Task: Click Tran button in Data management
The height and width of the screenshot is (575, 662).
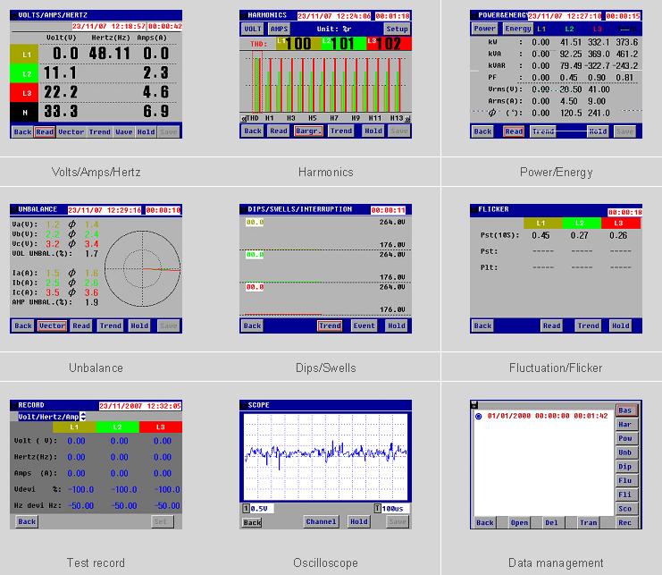Action: click(589, 522)
